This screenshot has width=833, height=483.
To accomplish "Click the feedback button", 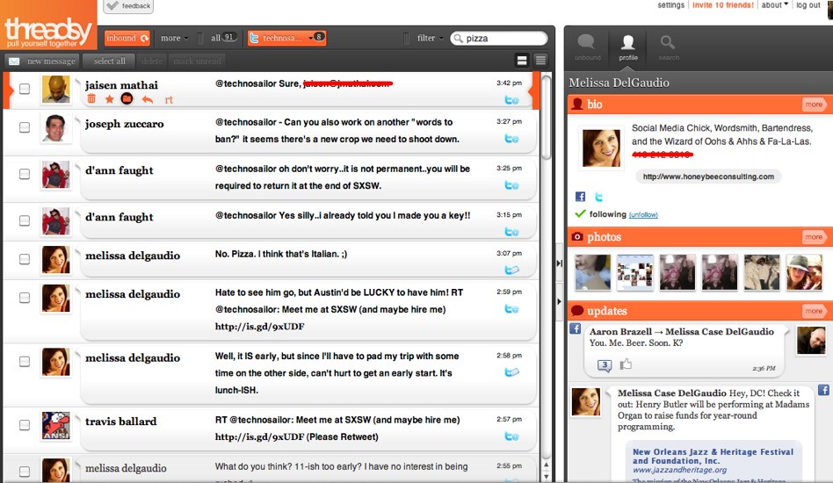I will [128, 6].
